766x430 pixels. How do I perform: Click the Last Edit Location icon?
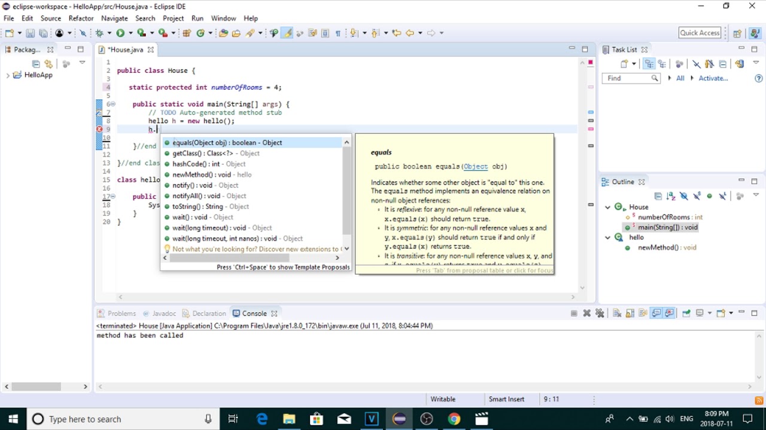tap(396, 33)
